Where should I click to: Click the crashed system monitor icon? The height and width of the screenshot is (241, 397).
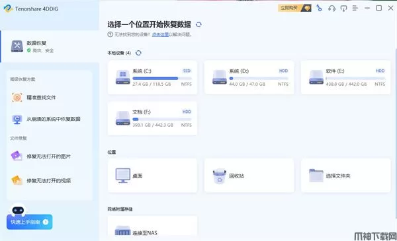coord(17,120)
